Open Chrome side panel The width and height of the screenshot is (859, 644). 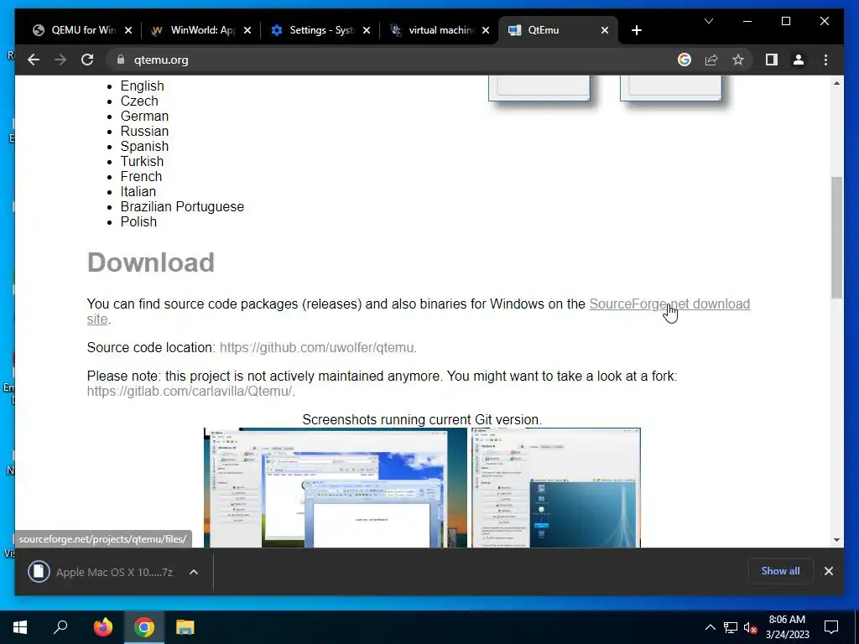coord(772,60)
